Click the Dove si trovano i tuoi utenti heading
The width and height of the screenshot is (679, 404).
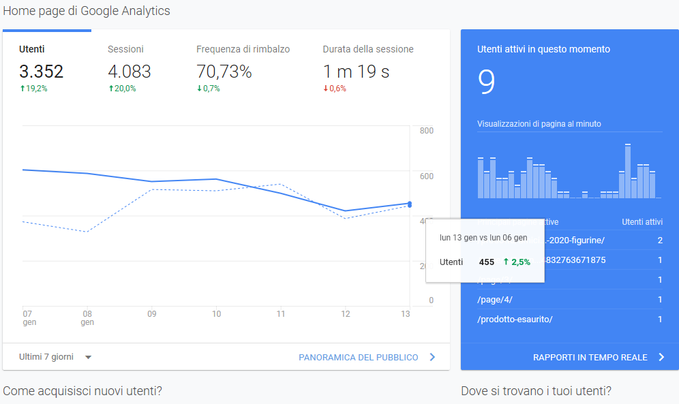[536, 391]
